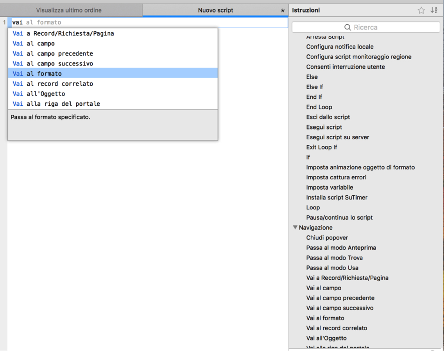Pick Vai al campo successivo suggestion
This screenshot has height=351, width=444.
click(x=112, y=64)
